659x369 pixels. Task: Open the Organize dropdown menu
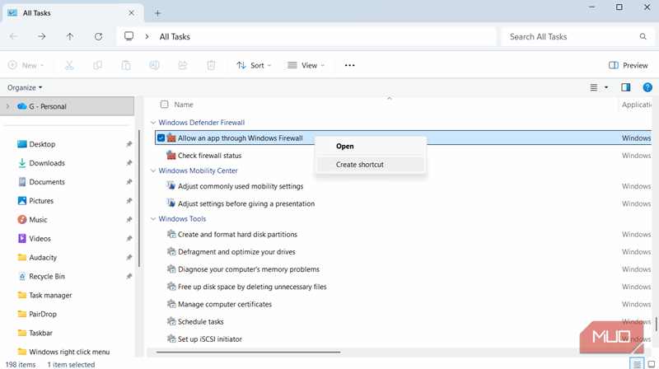click(25, 87)
